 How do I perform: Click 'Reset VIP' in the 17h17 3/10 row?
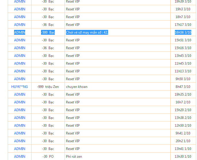point(73,25)
